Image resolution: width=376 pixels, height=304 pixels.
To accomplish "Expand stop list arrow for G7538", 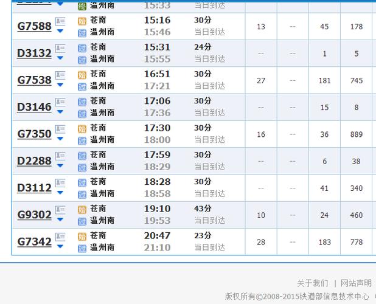I will 60,85.
